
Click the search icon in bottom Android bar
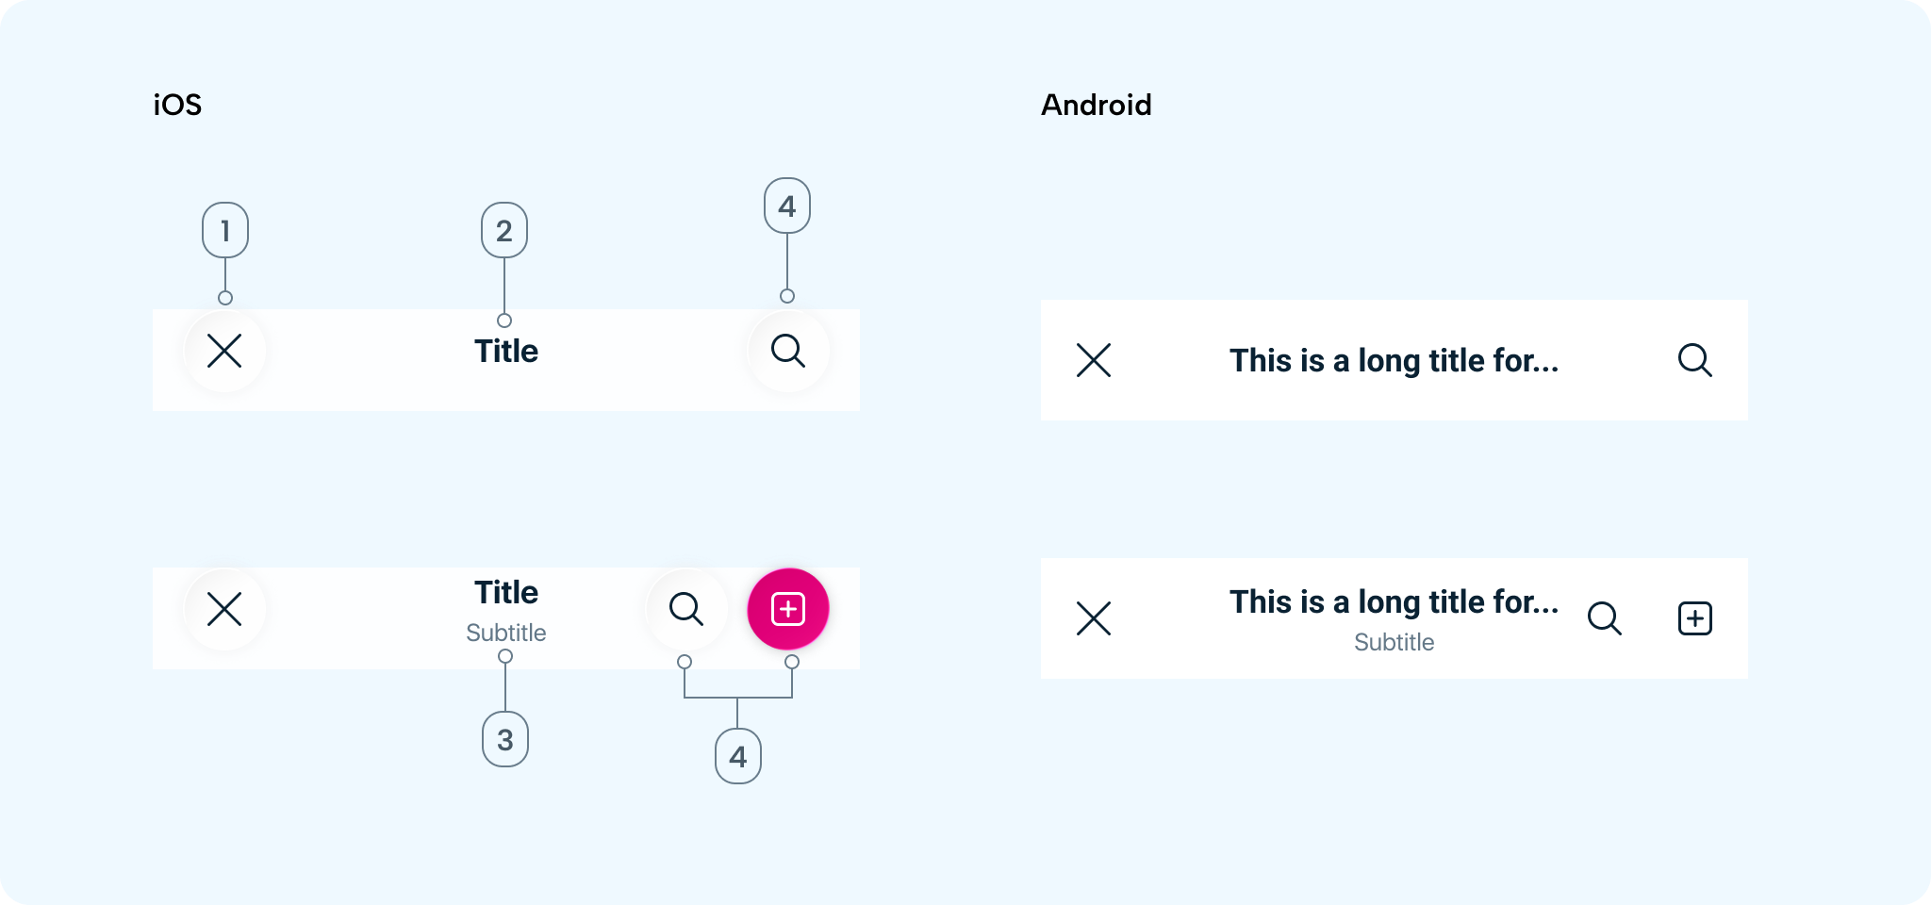pos(1604,618)
